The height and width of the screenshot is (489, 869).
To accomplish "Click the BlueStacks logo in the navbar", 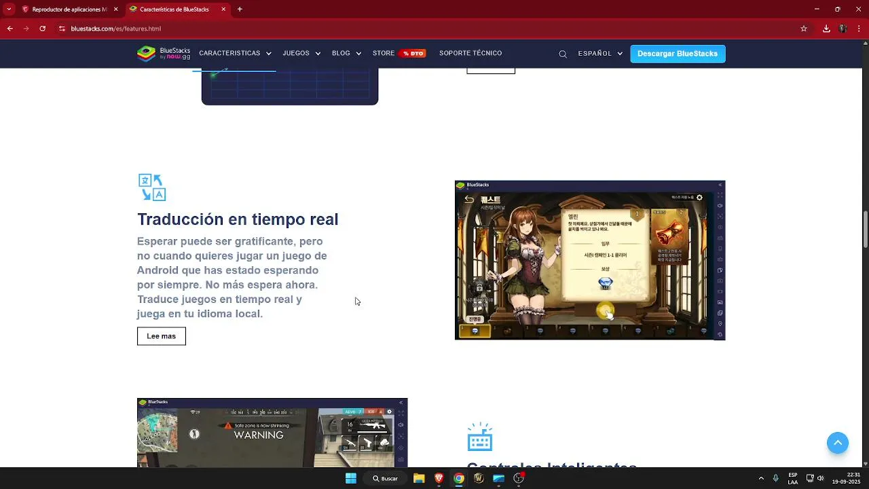I will pyautogui.click(x=164, y=54).
